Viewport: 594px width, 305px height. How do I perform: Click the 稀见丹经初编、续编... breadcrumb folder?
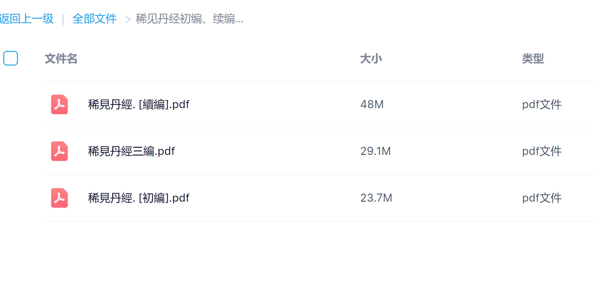click(189, 19)
